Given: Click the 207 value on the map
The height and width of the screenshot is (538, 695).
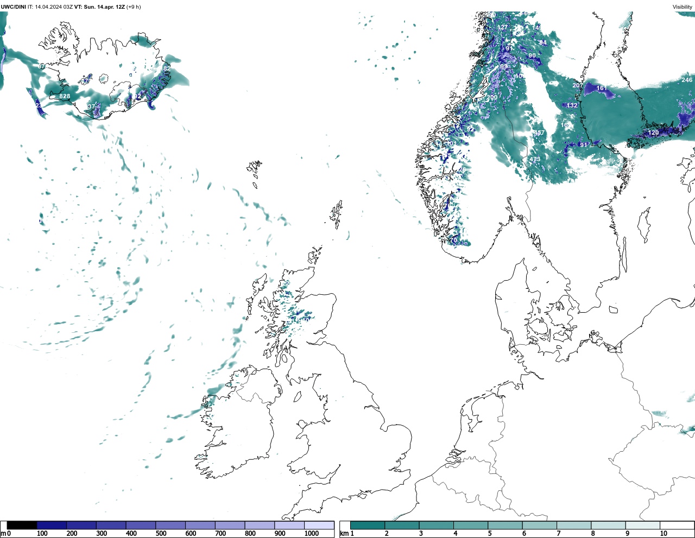Looking at the screenshot, I should (x=578, y=86).
